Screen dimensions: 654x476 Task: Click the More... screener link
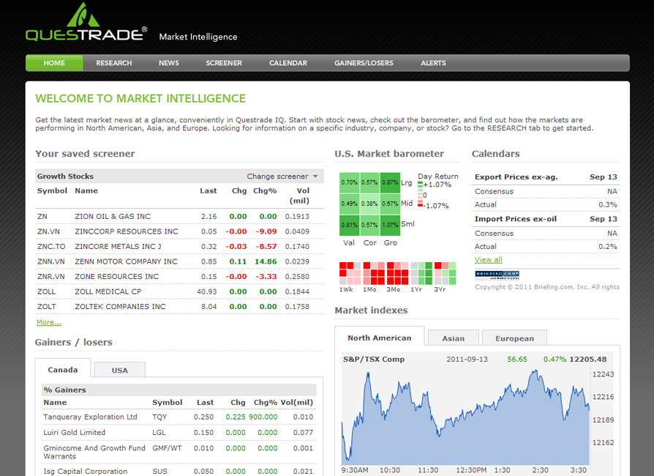[48, 321]
